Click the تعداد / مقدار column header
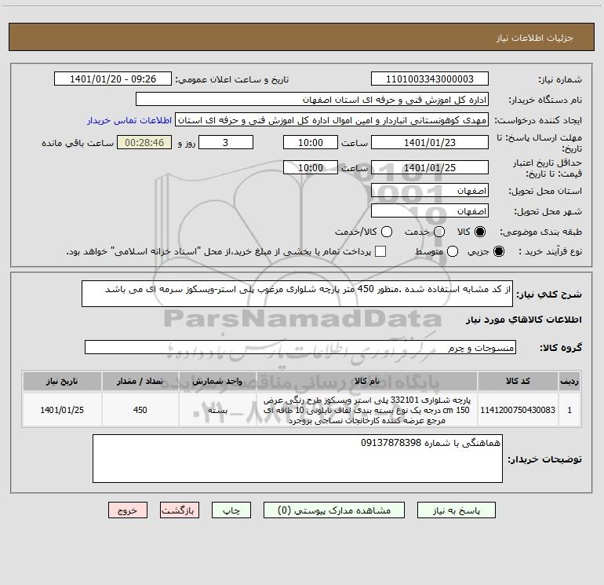604x585 pixels. 140,381
